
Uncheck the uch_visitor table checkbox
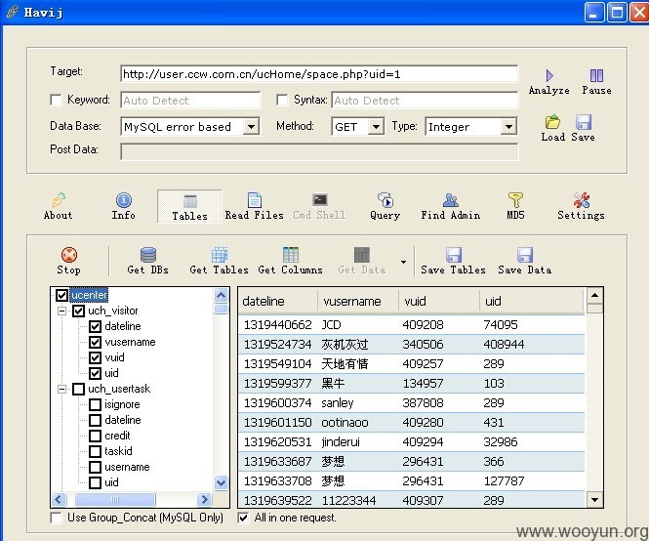click(79, 311)
